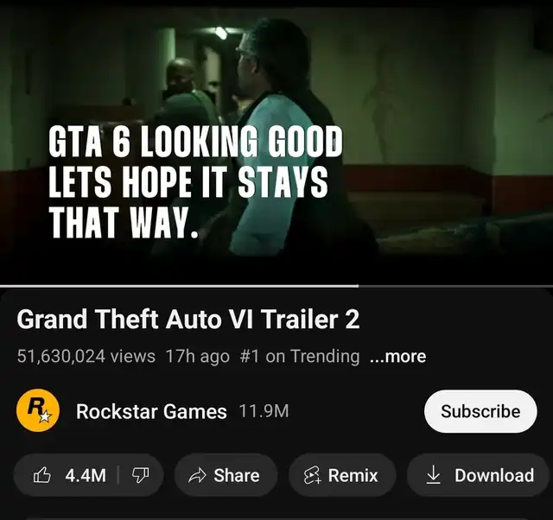Tap the 4.4M like count
This screenshot has height=520, width=553.
click(x=86, y=475)
